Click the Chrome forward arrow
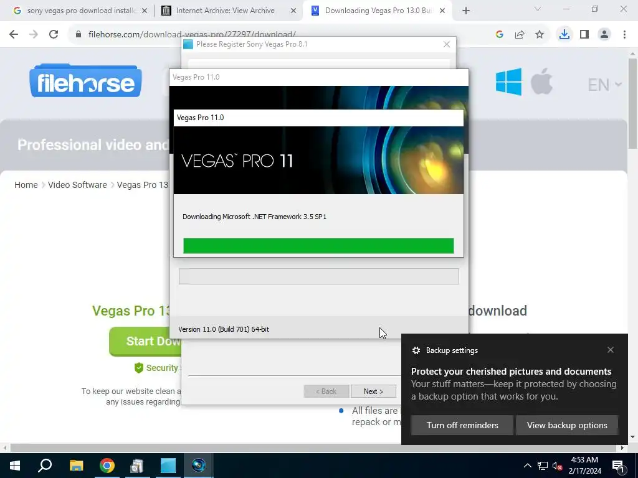Image resolution: width=638 pixels, height=478 pixels. pos(34,34)
